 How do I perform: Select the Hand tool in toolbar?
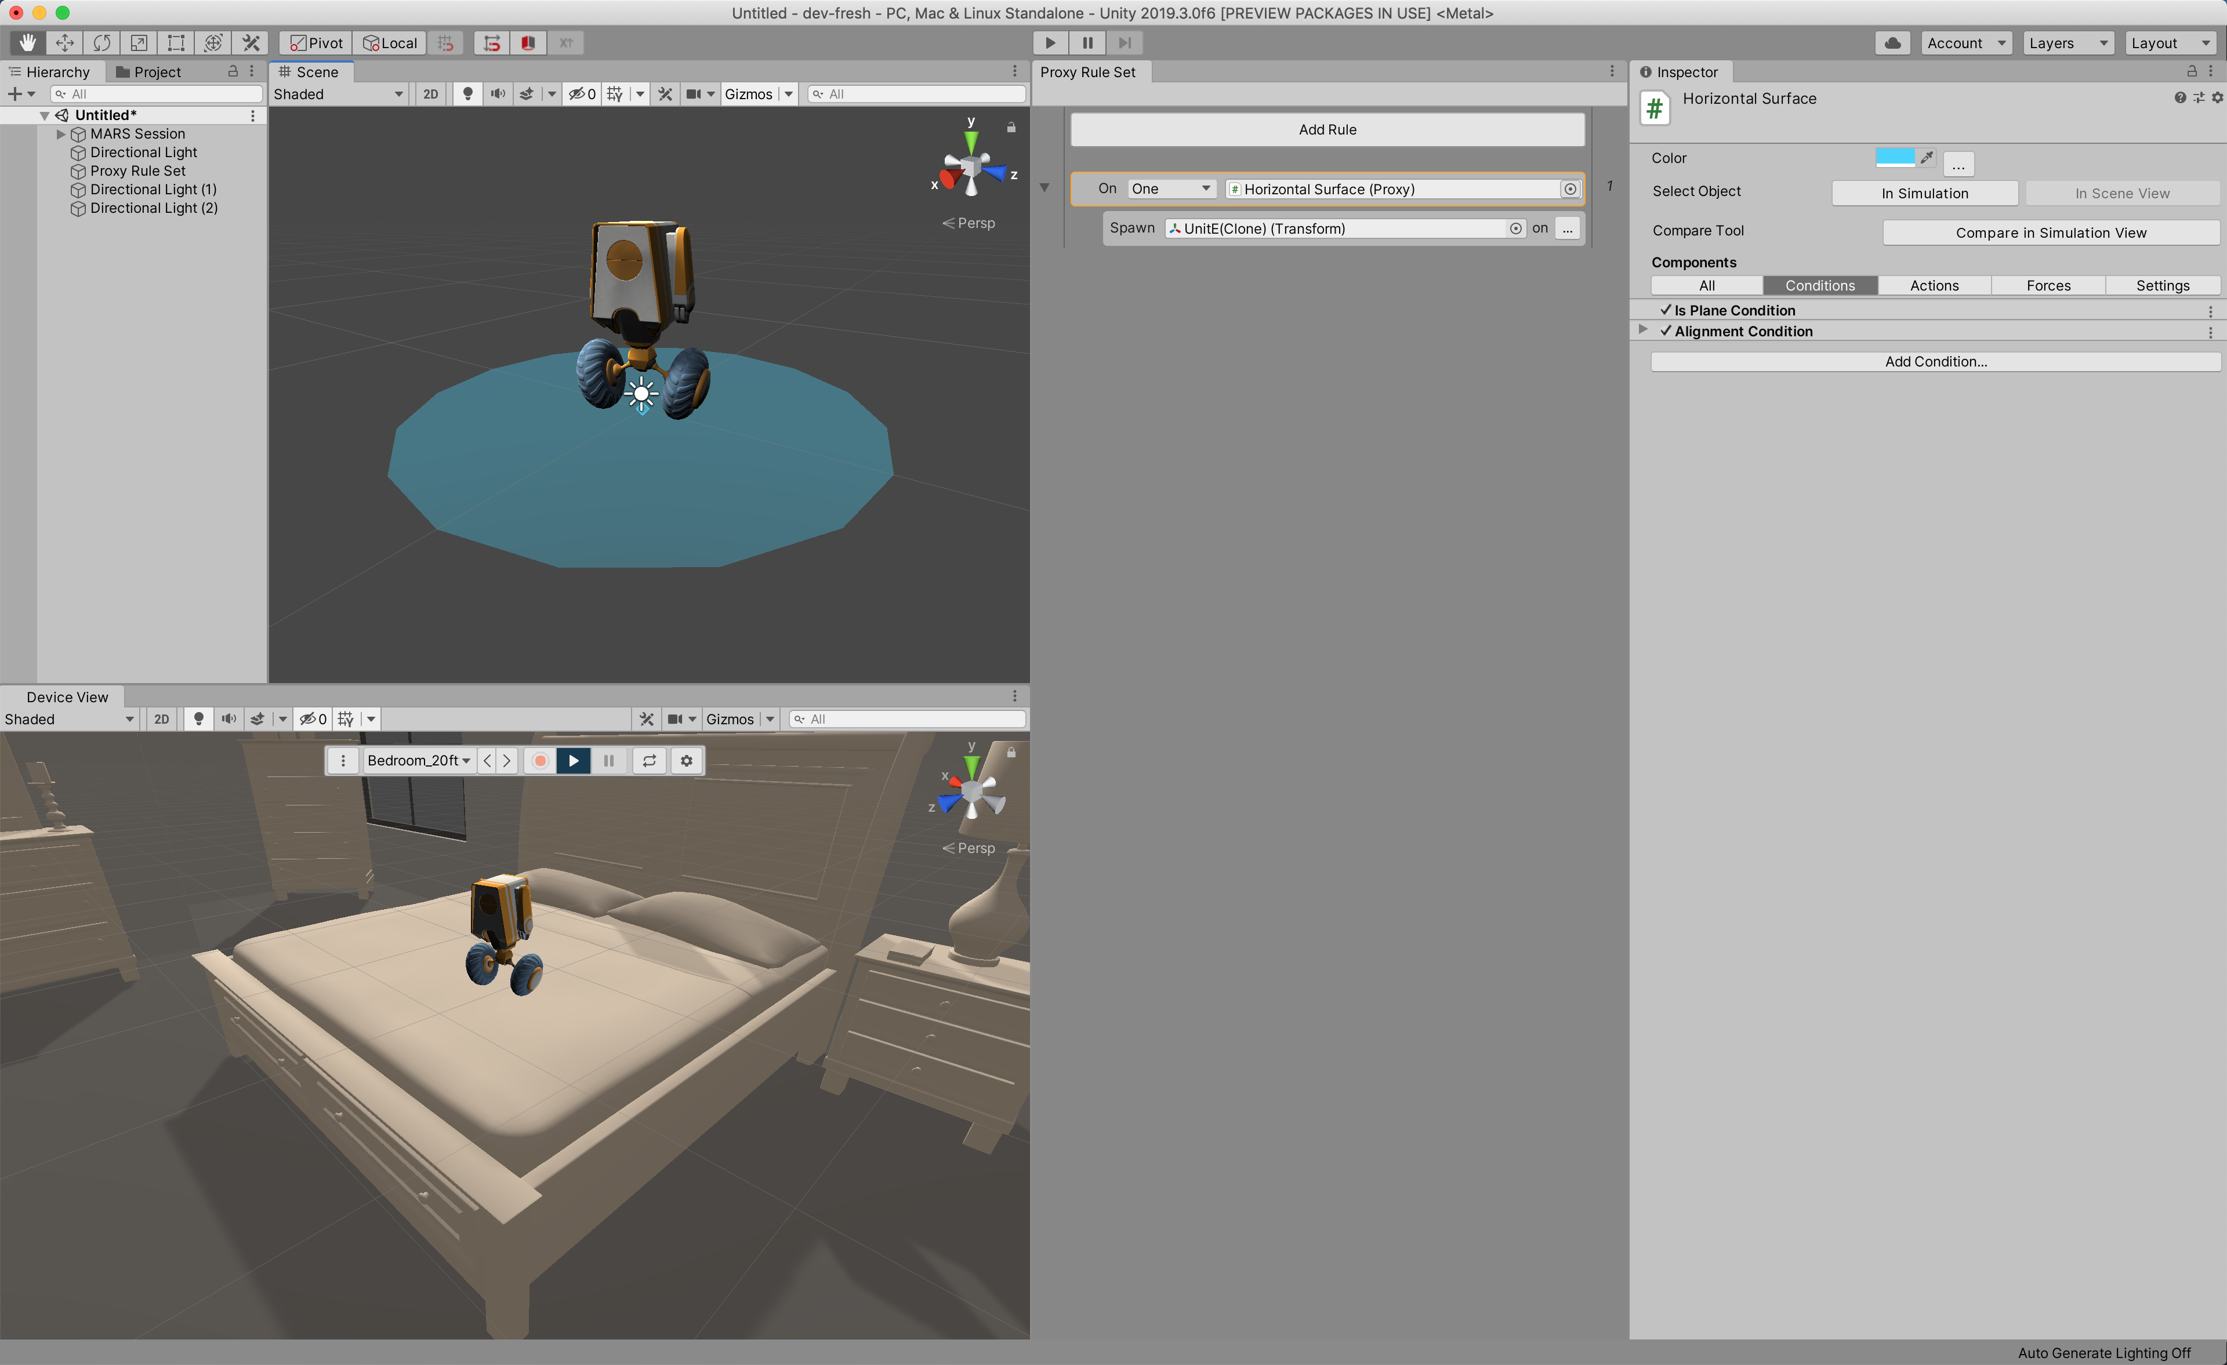[x=27, y=42]
